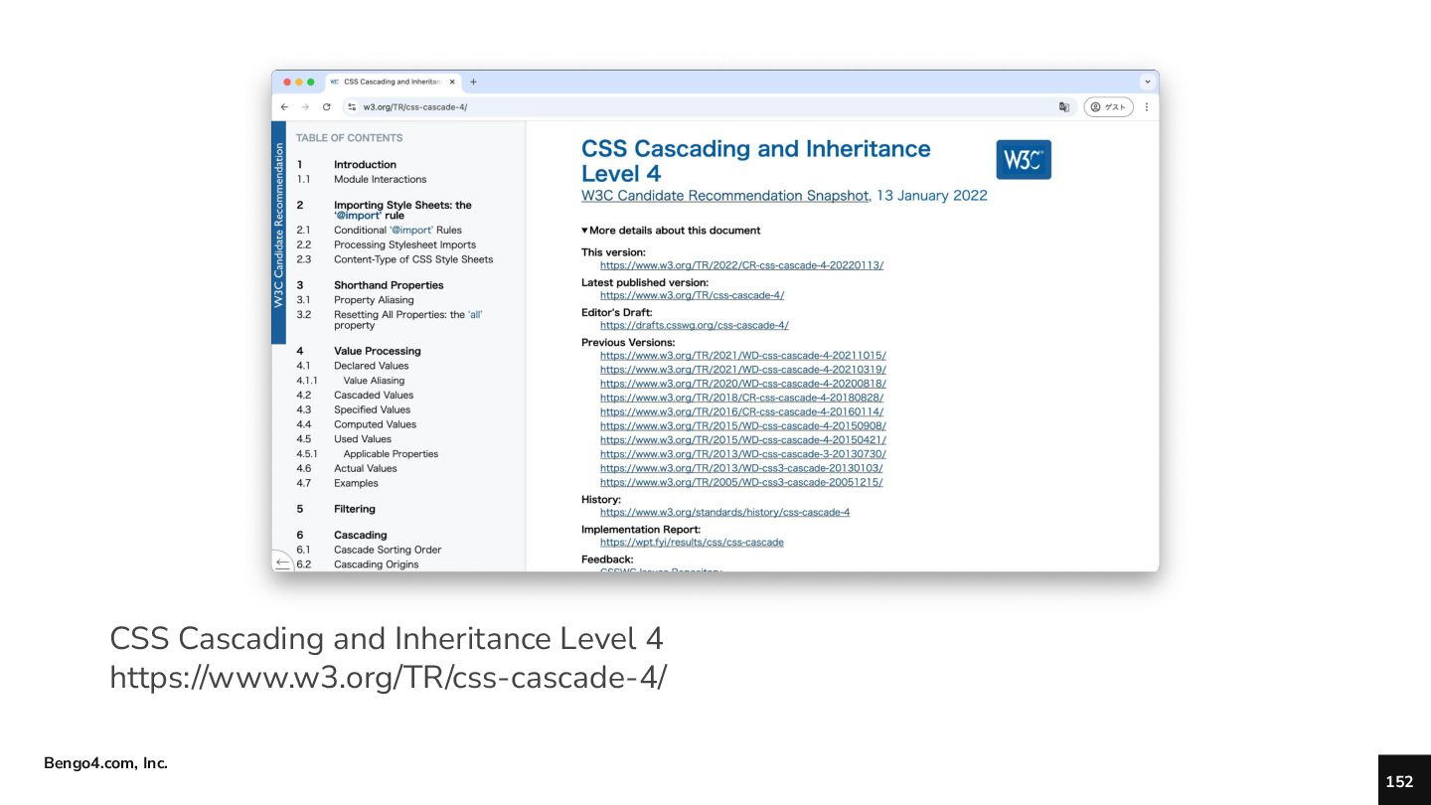Jump to 2.2 Processing Stylesheet Imports
1431x805 pixels.
pyautogui.click(x=404, y=244)
